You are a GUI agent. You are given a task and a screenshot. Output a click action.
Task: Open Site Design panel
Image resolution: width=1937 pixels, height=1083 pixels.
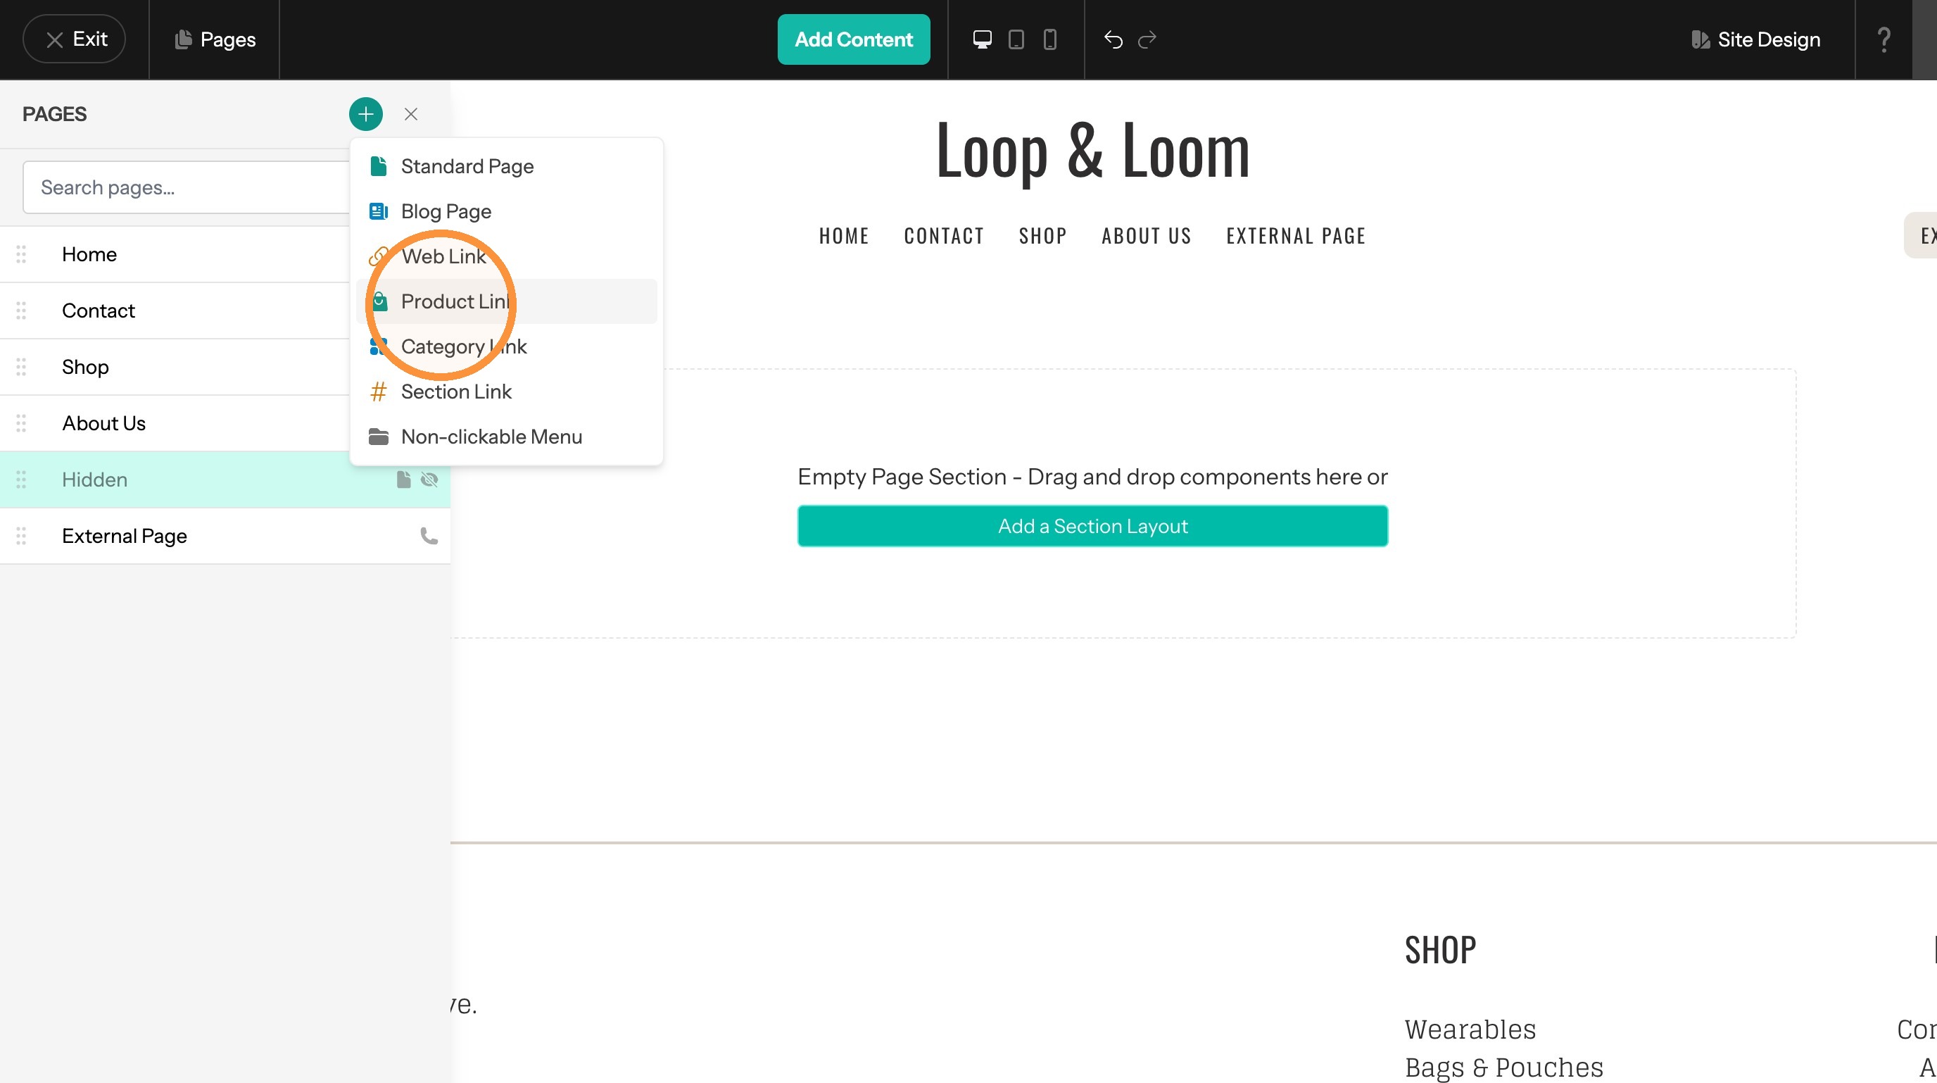click(x=1756, y=39)
